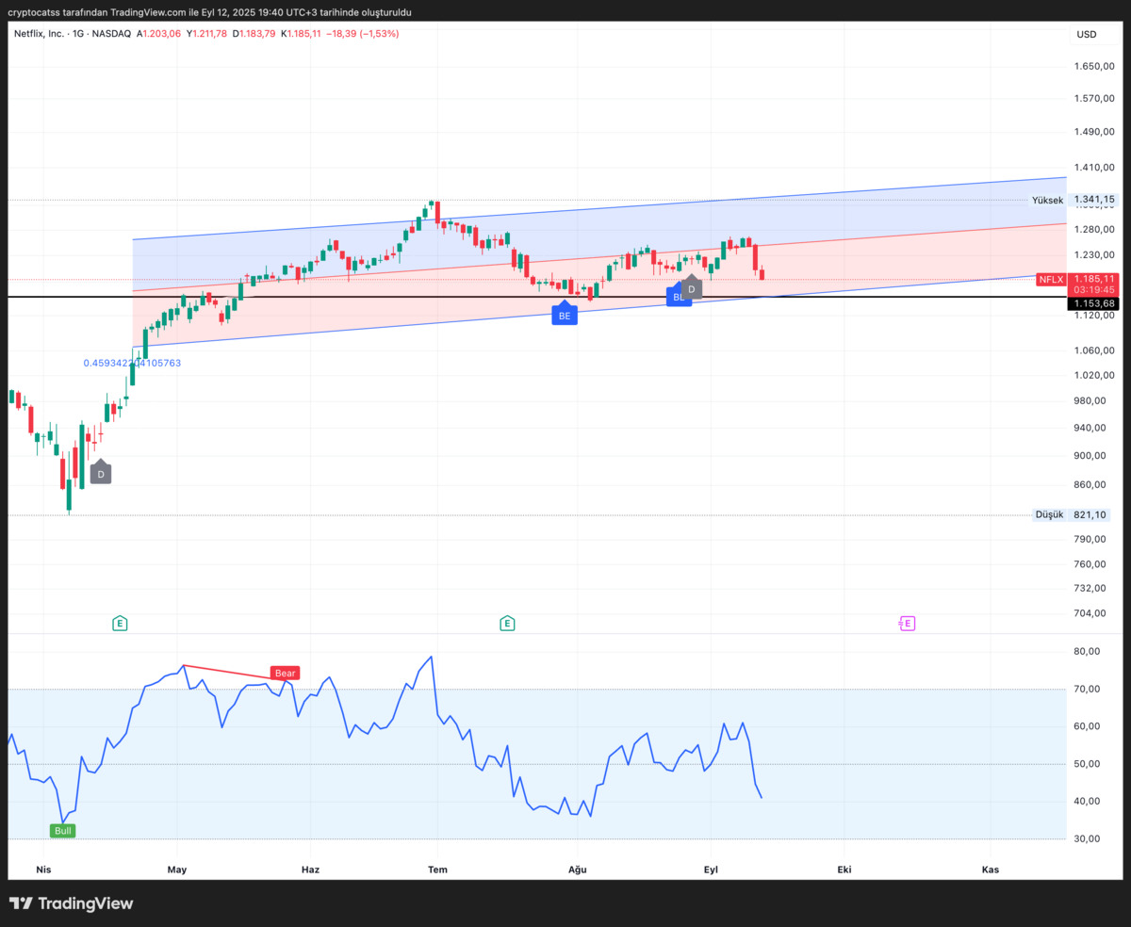The height and width of the screenshot is (927, 1131).
Task: Click the May month label on time axis
Action: pyautogui.click(x=177, y=870)
